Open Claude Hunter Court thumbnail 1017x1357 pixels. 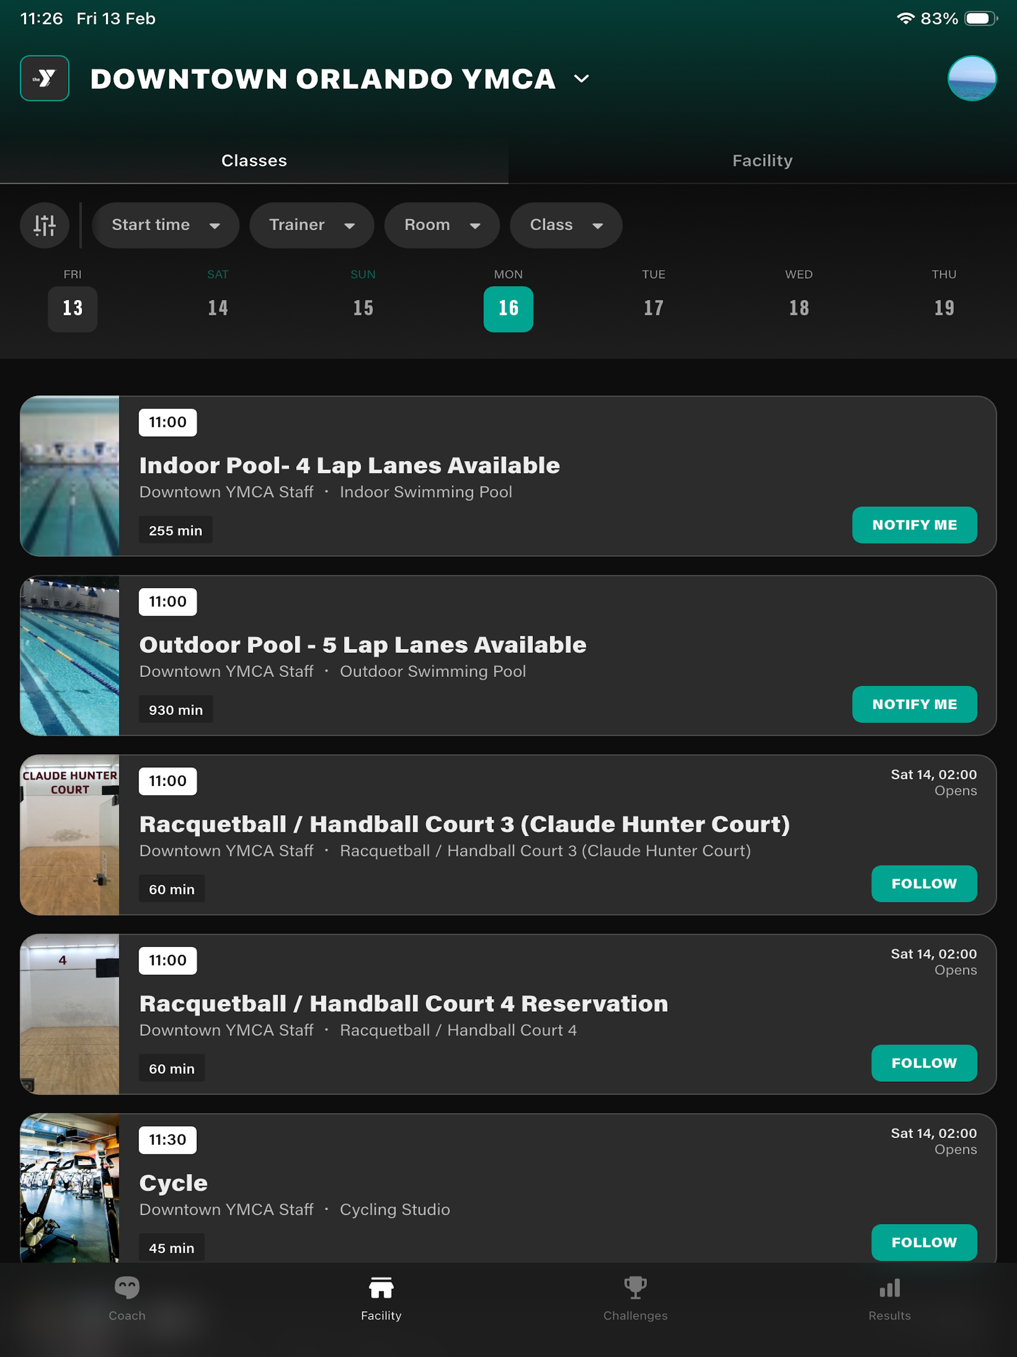click(x=70, y=835)
